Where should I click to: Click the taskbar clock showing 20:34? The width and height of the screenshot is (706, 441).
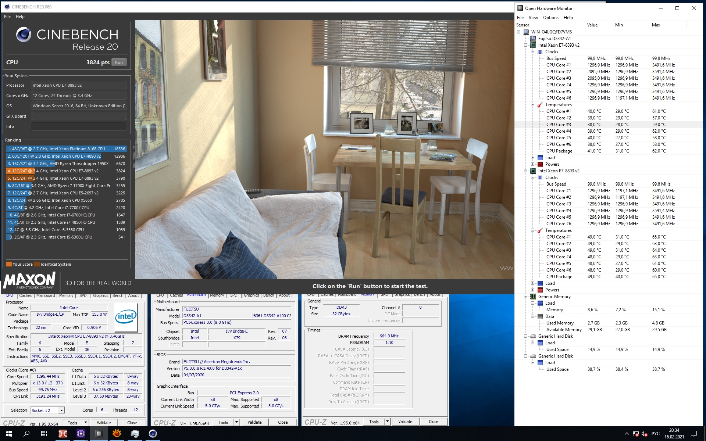click(674, 434)
